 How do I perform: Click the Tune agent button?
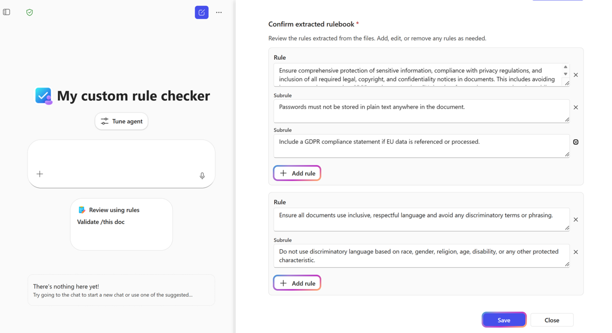coord(121,121)
